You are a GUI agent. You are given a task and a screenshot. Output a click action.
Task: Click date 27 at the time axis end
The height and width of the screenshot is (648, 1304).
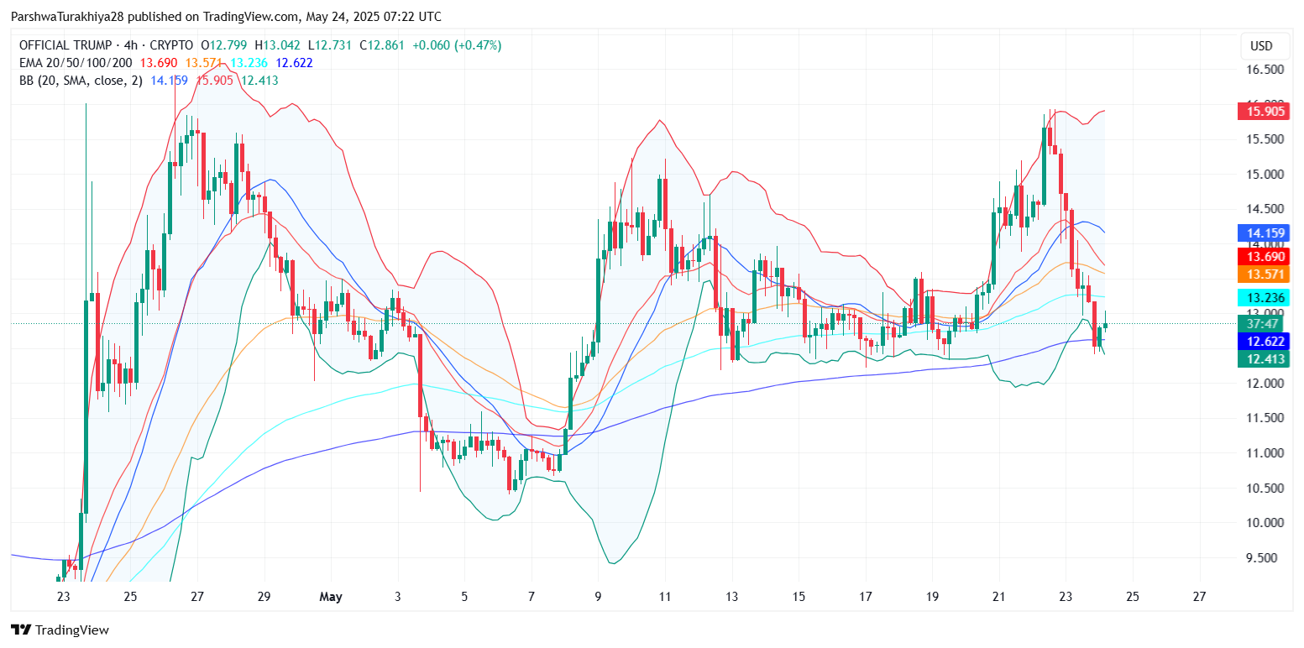click(1199, 598)
